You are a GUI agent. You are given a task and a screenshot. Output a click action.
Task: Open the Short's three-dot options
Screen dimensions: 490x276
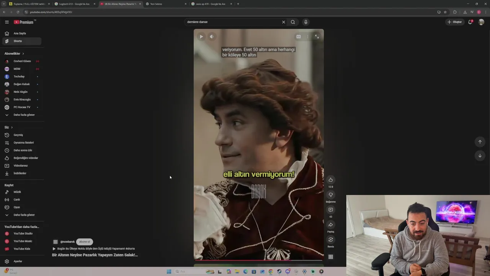(307, 37)
